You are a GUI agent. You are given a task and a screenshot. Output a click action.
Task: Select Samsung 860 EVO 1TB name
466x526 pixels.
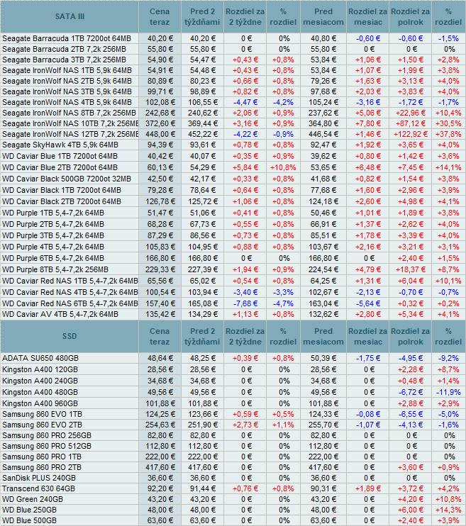(x=42, y=414)
